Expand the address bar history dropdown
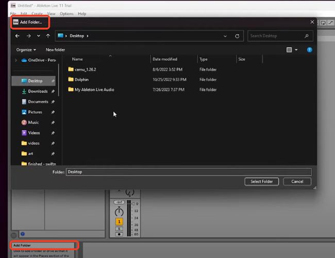Screen dimensions: 335x258 click(x=225, y=36)
